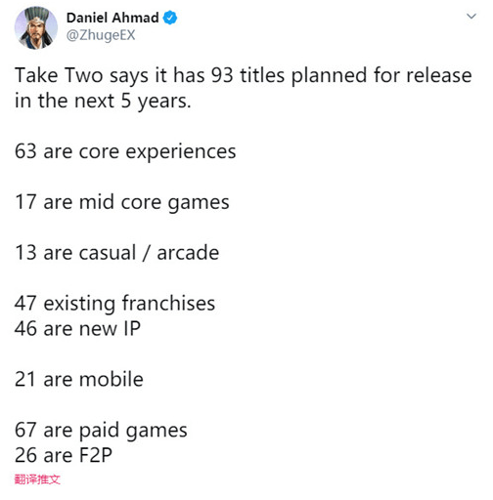This screenshot has width=493, height=500.
Task: Click the word 'mobile' in the tweet
Action: (112, 380)
